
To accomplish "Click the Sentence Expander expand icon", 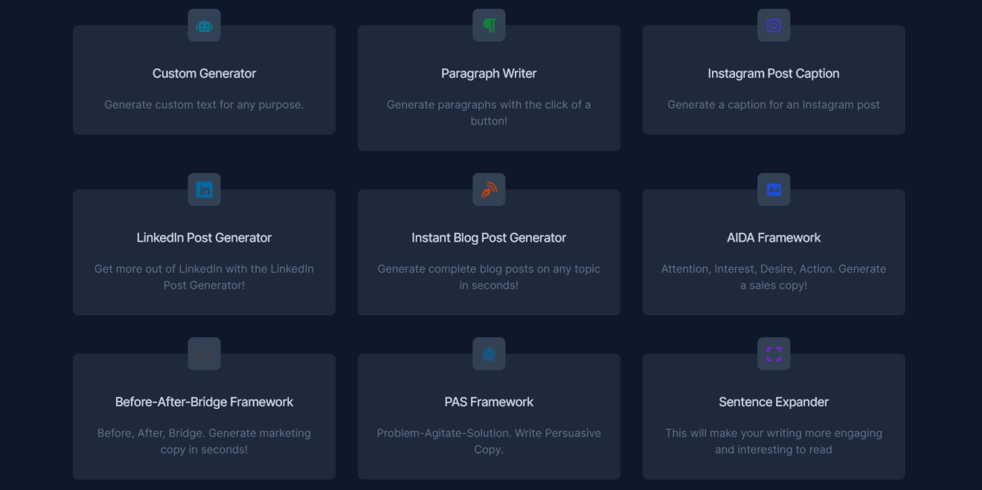I will [774, 353].
